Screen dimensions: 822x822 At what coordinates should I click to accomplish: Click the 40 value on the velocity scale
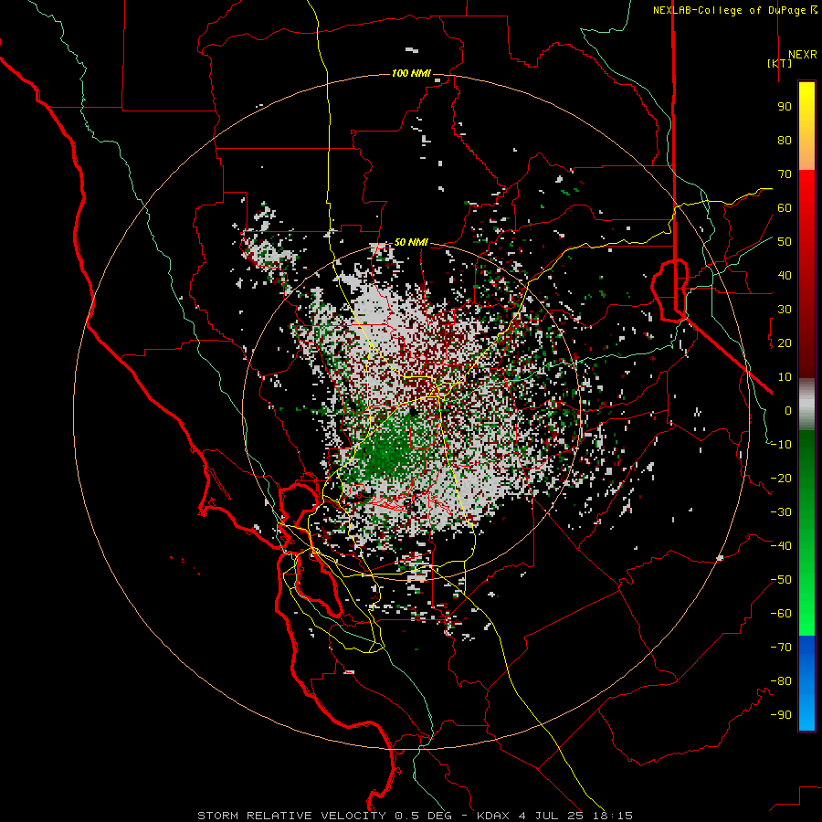point(785,275)
